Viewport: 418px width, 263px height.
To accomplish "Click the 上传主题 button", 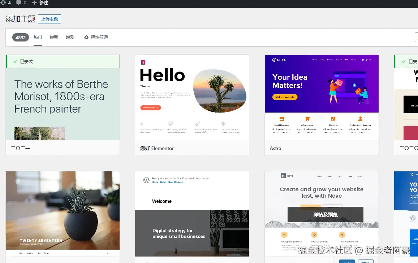I will point(49,19).
